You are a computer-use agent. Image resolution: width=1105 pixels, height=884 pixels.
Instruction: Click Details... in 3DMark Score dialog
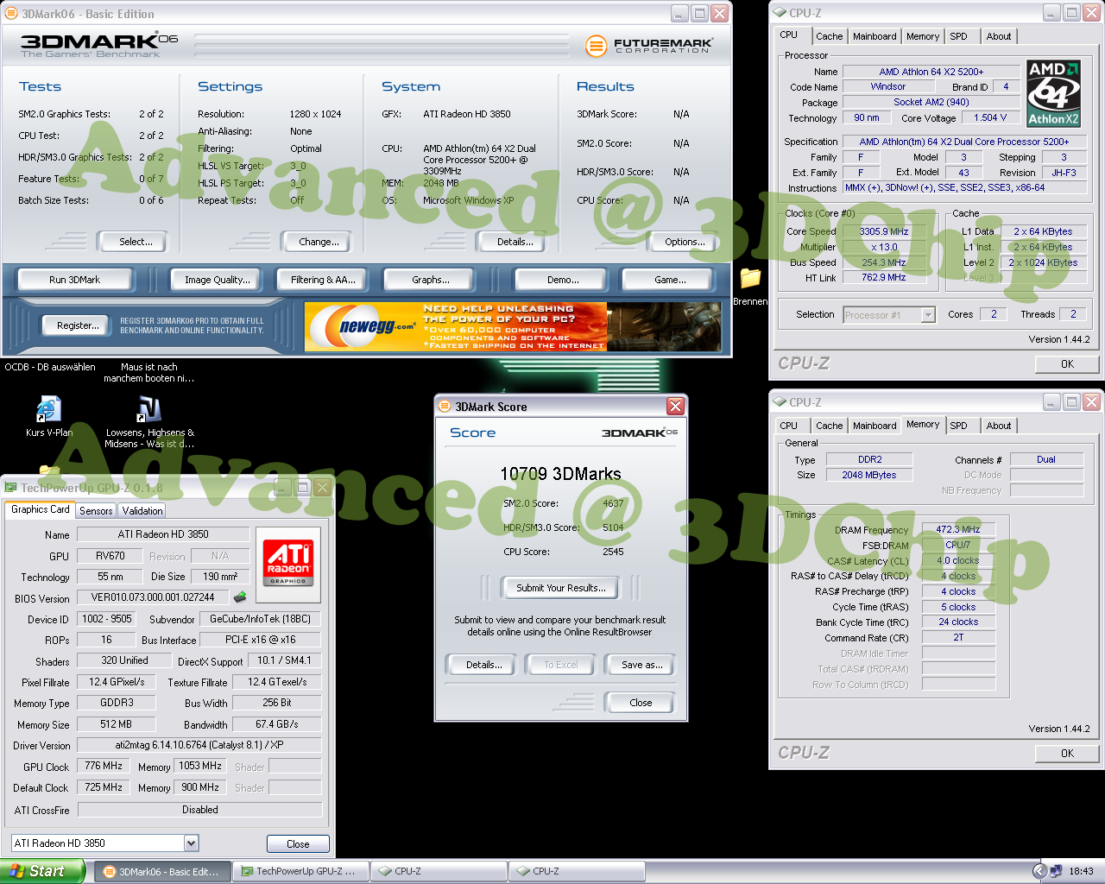click(x=483, y=665)
